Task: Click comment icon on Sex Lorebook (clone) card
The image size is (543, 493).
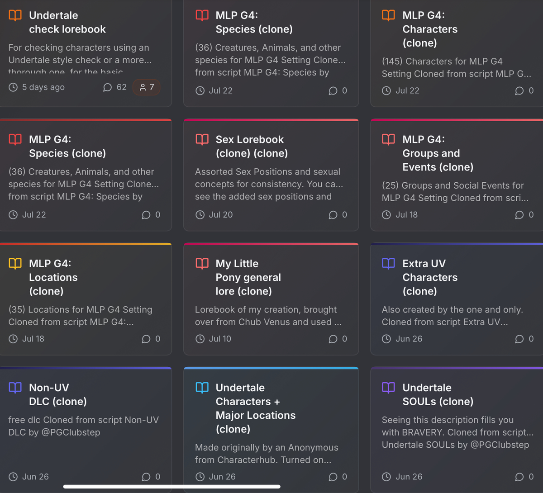Action: 333,215
